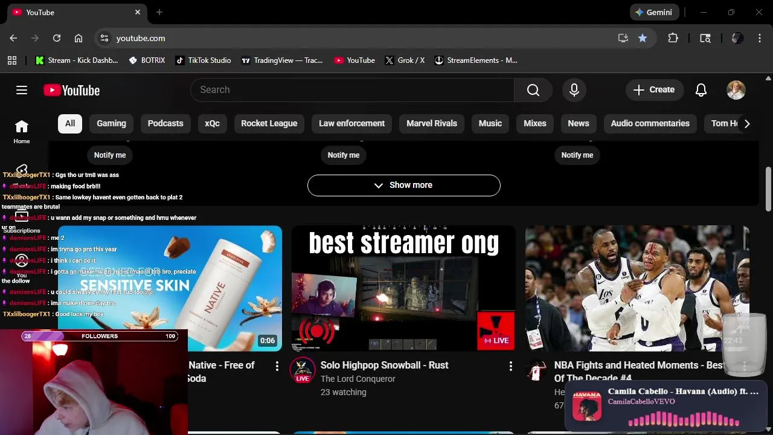Open the YouTube hamburger guide menu
The width and height of the screenshot is (773, 435).
click(x=22, y=90)
